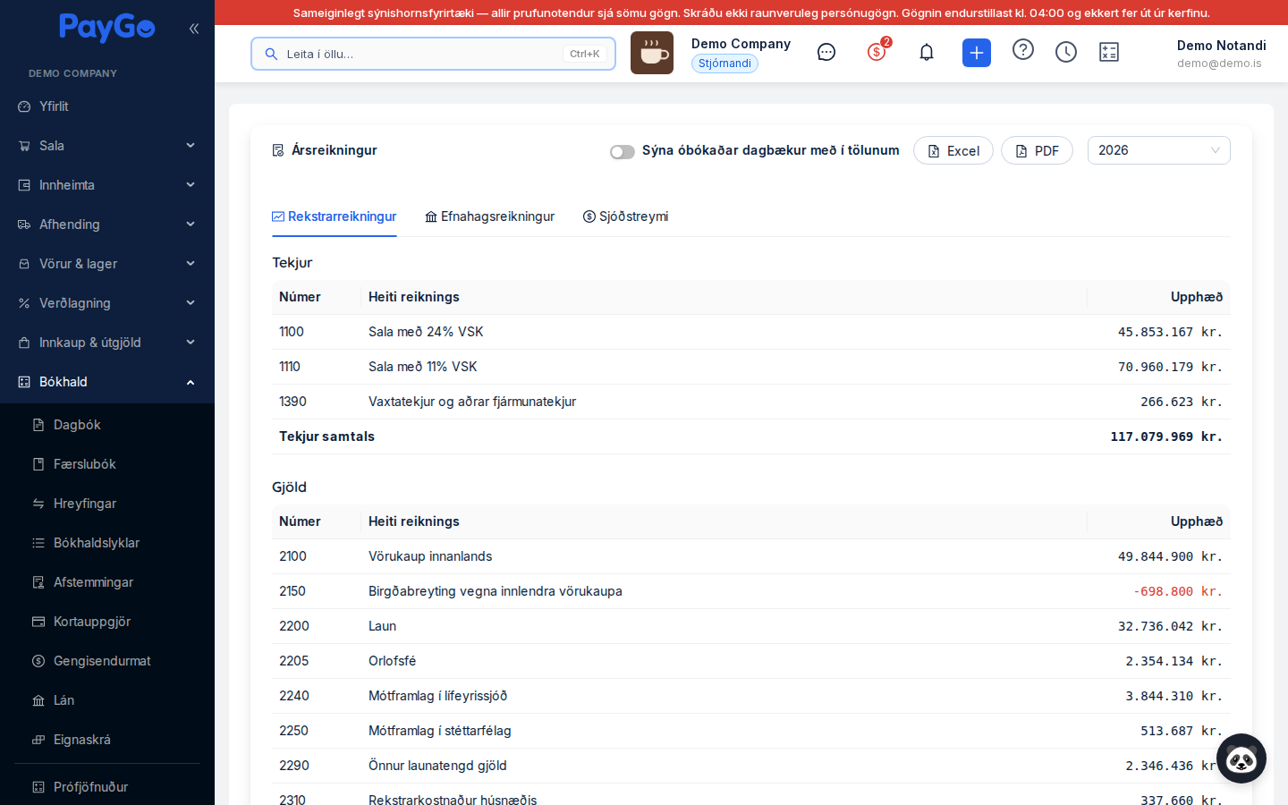Expand the Sala menu
Image resolution: width=1288 pixels, height=805 pixels.
(107, 146)
